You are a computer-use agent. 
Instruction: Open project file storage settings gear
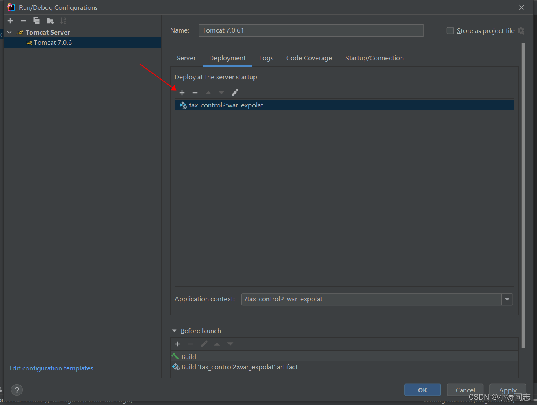click(x=521, y=31)
